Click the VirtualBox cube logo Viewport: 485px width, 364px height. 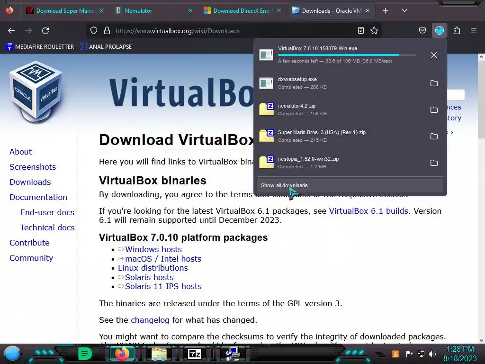click(36, 92)
